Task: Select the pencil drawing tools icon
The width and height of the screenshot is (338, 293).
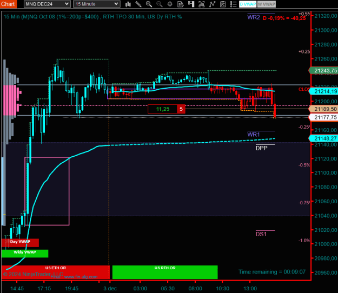Action: pyautogui.click(x=138, y=4)
